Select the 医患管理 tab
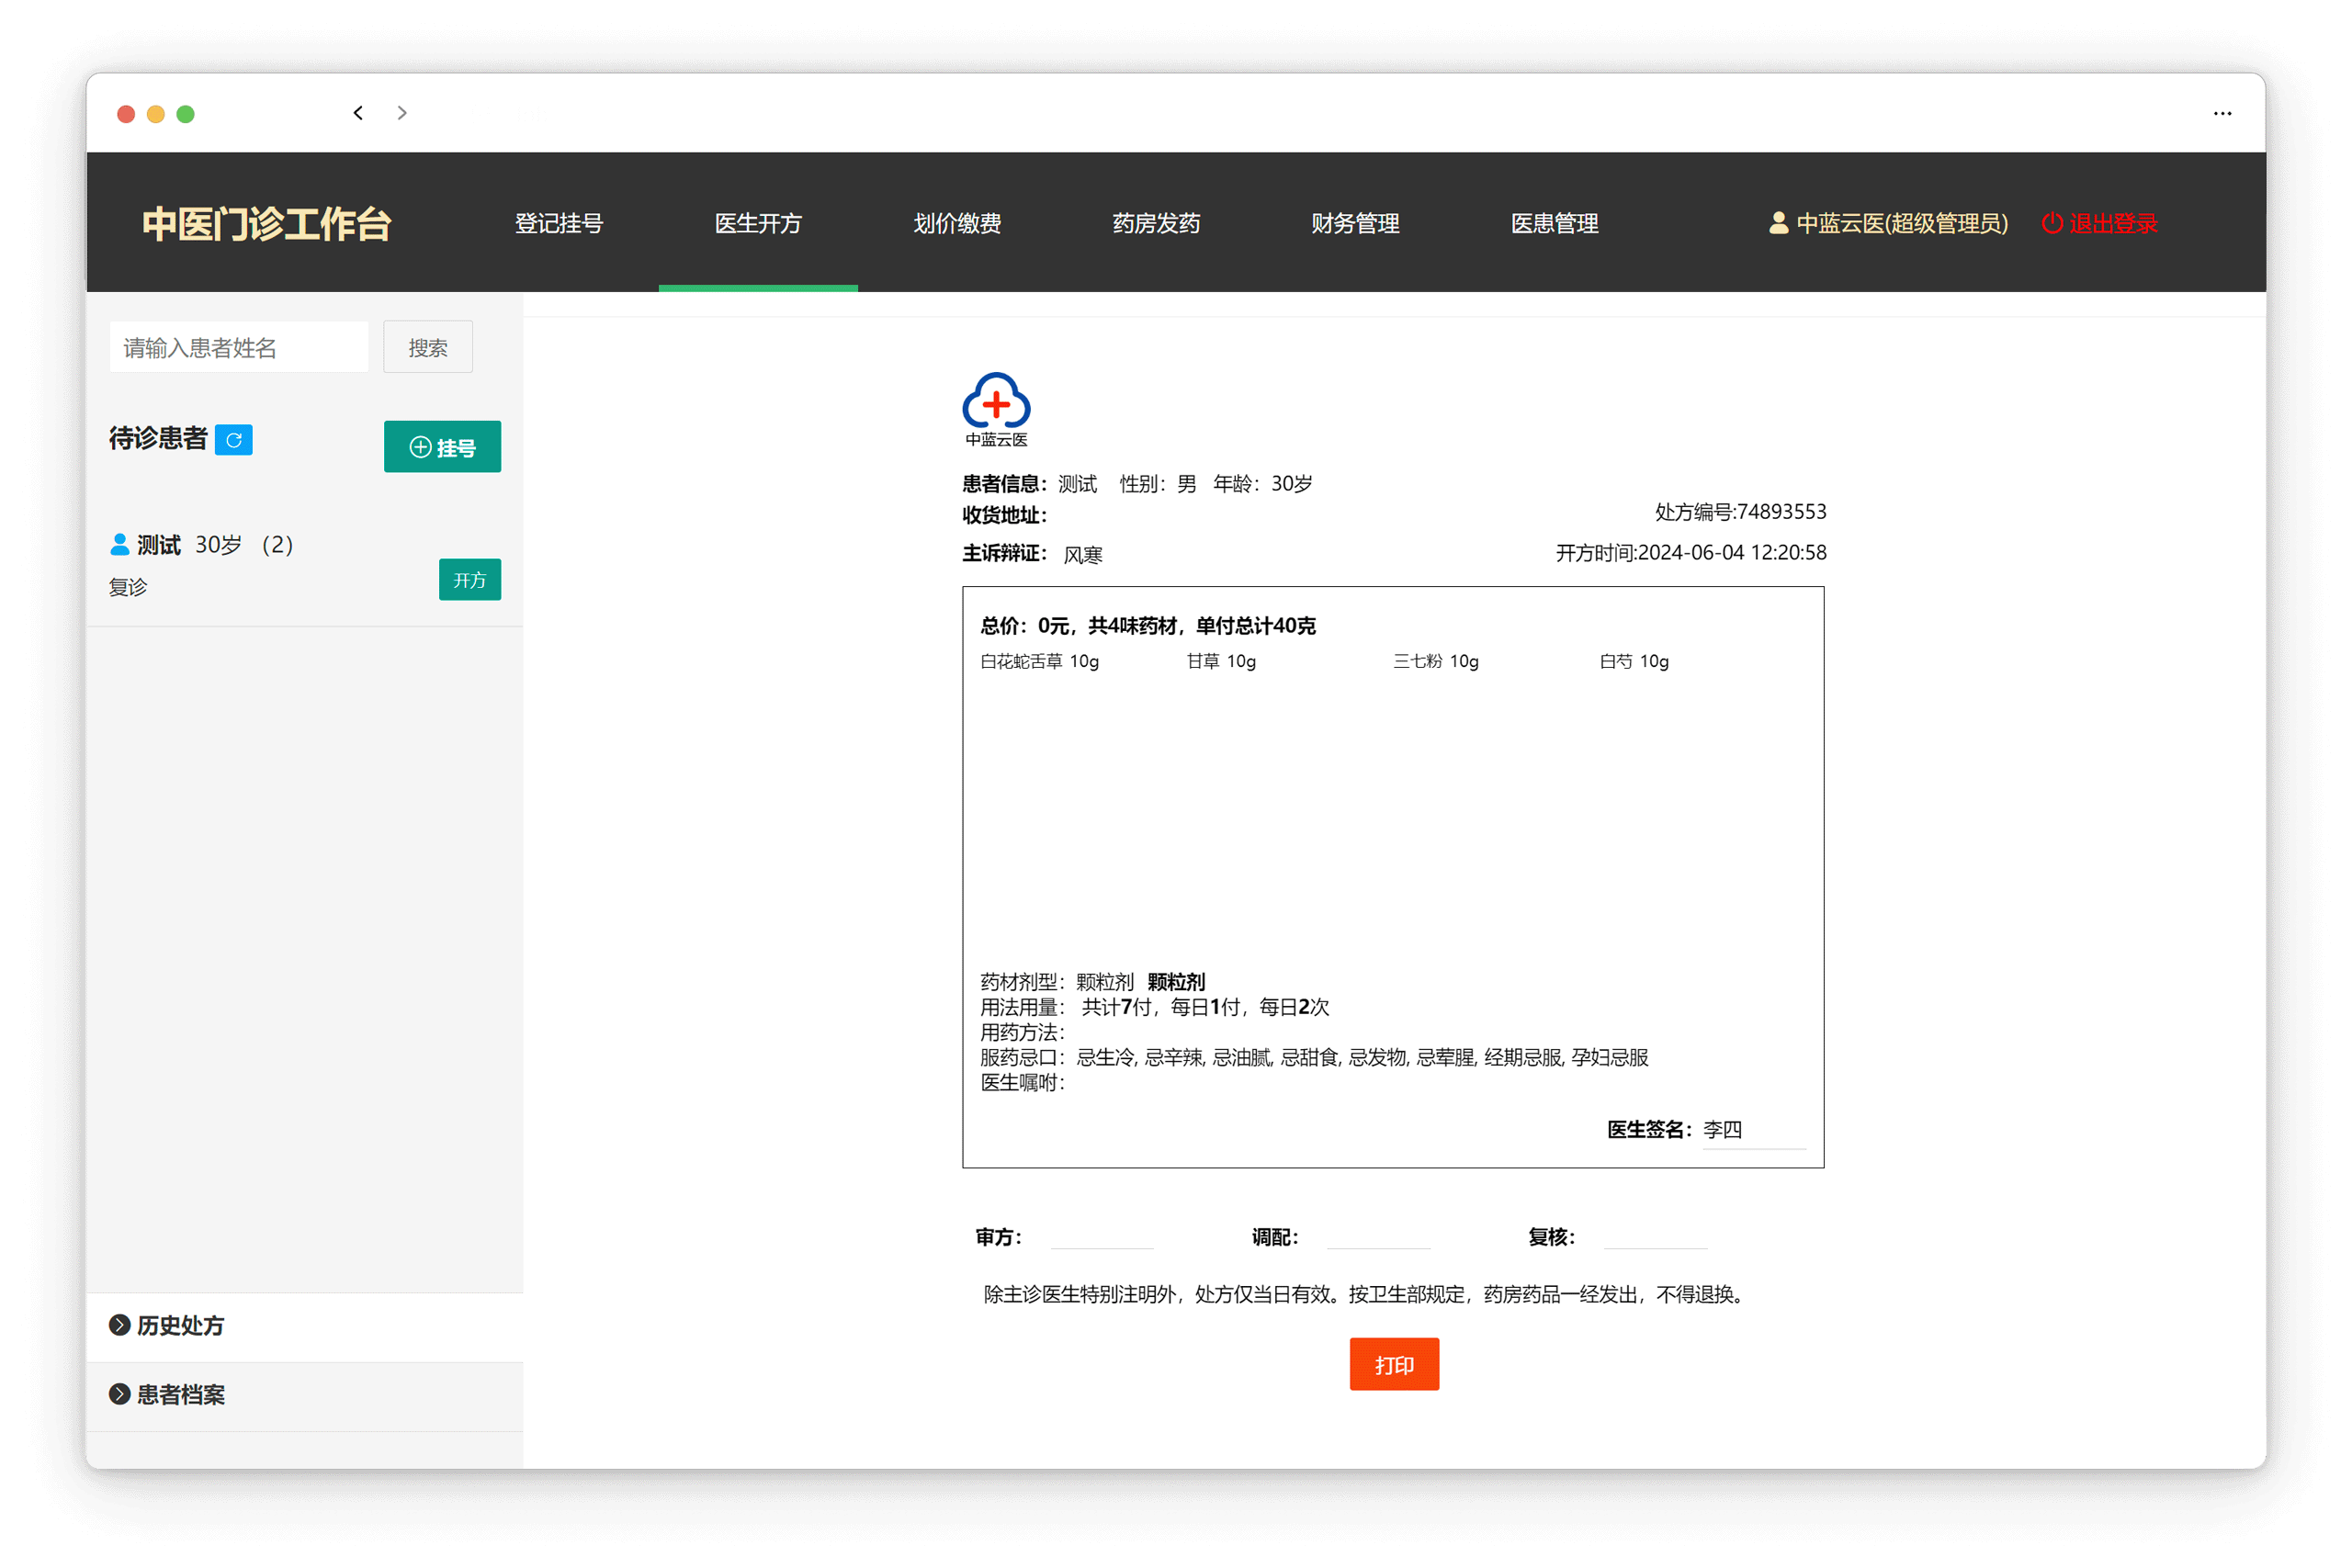 [1554, 223]
